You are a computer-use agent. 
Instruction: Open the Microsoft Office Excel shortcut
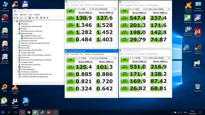coord(5,33)
